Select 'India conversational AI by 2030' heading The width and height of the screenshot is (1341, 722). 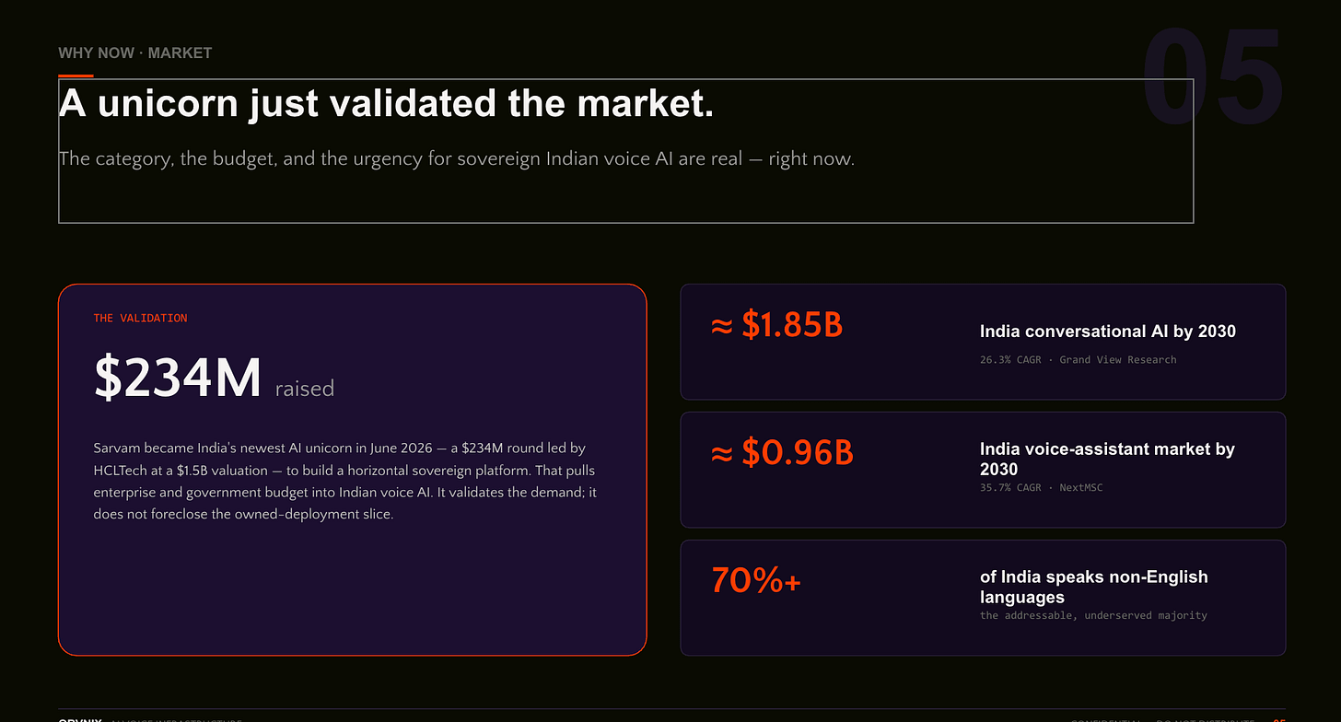1108,332
